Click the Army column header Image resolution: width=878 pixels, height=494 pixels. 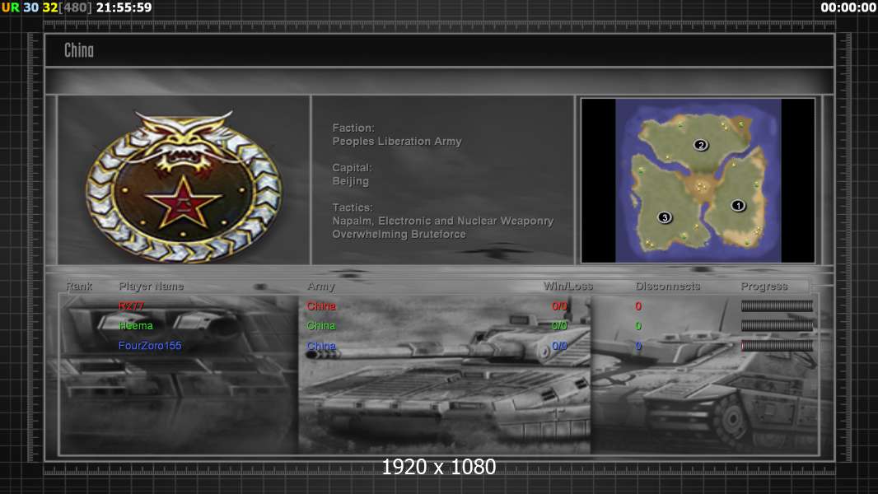[x=321, y=287]
